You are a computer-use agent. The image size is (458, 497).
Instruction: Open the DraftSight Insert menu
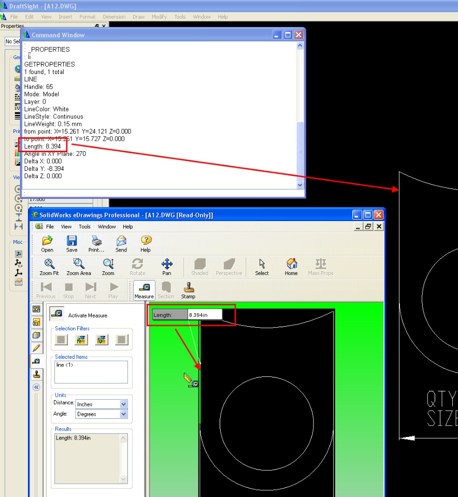(x=65, y=17)
